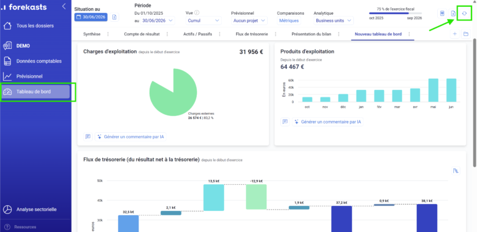Generate AI comment for Charges d'exploitation

(131, 136)
